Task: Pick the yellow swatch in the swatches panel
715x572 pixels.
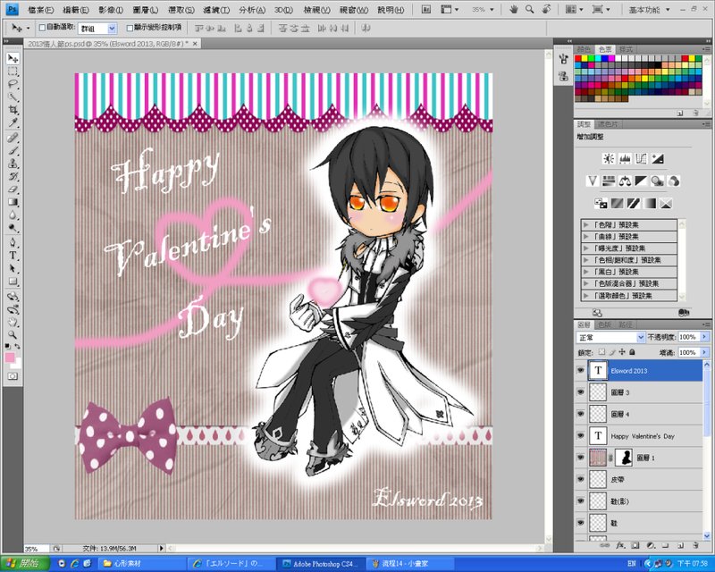Action: tap(585, 58)
